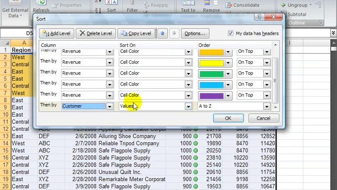
Task: Click the sort levels scrollbar up arrow
Action: point(275,45)
